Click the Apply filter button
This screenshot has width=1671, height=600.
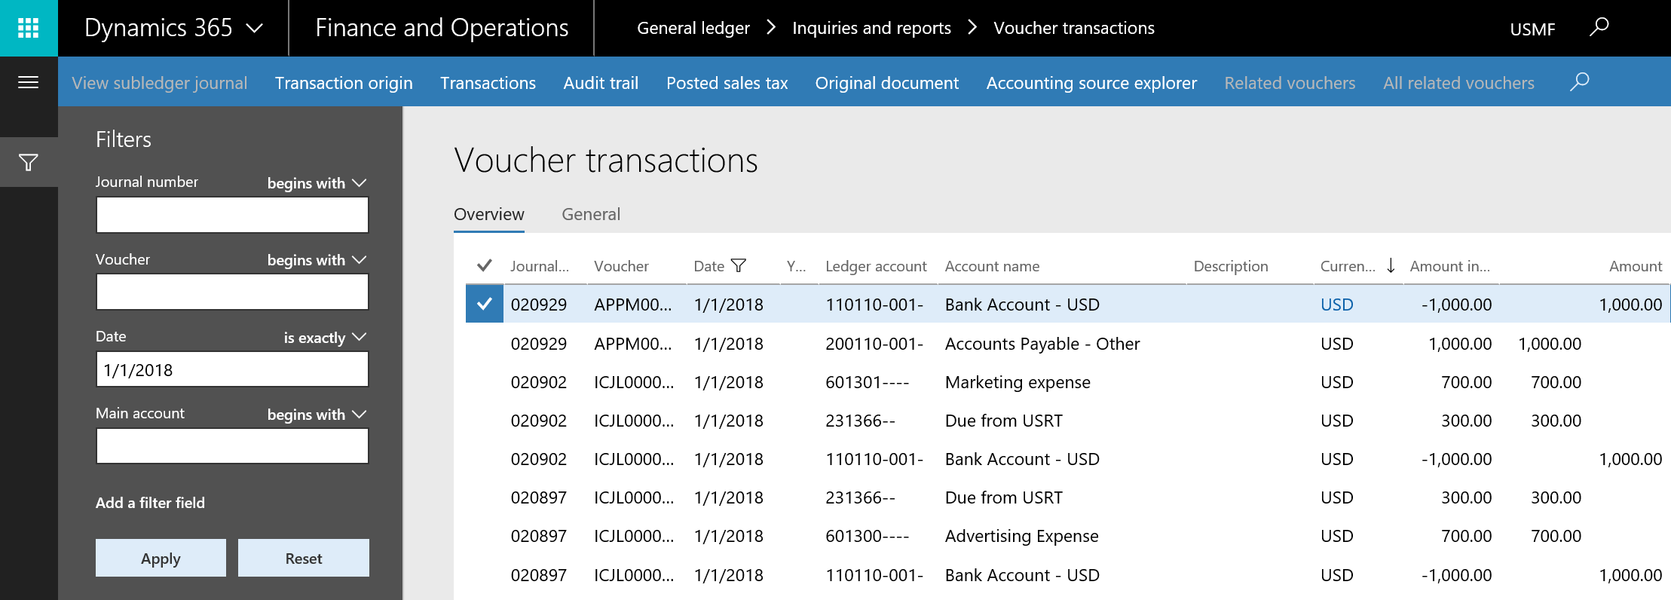161,558
